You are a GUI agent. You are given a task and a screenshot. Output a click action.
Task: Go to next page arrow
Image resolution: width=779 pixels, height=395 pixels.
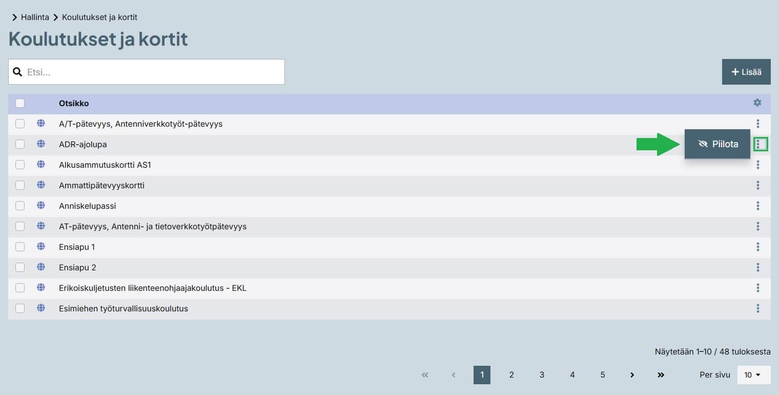pos(632,375)
